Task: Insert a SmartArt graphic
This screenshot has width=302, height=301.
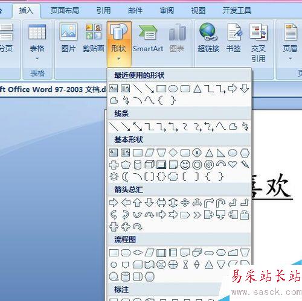Action: [148, 38]
